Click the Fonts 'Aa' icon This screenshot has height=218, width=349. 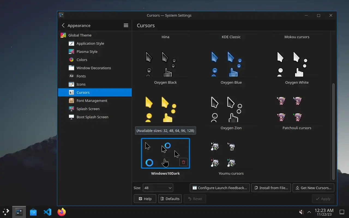click(71, 76)
